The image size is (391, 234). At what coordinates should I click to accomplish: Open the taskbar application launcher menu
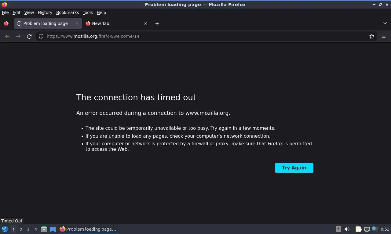point(5,229)
